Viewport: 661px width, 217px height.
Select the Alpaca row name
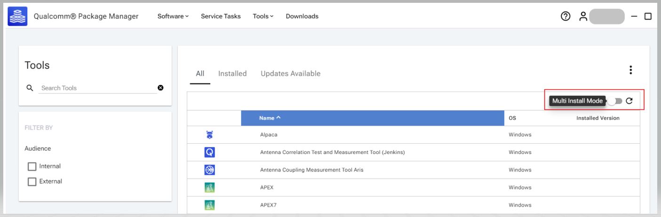point(269,135)
